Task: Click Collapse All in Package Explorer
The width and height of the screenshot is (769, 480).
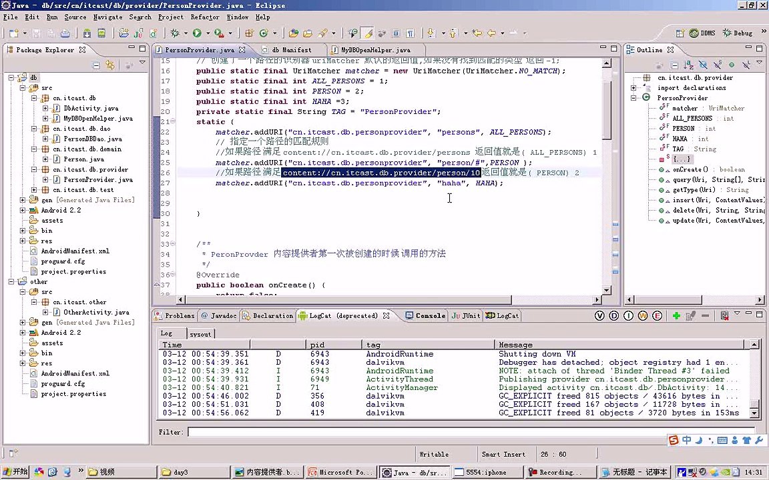Action: (x=96, y=65)
